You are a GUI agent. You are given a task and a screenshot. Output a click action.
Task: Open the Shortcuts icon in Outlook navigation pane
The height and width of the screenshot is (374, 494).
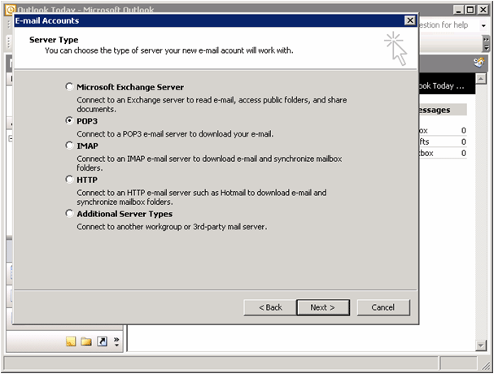pos(102,341)
